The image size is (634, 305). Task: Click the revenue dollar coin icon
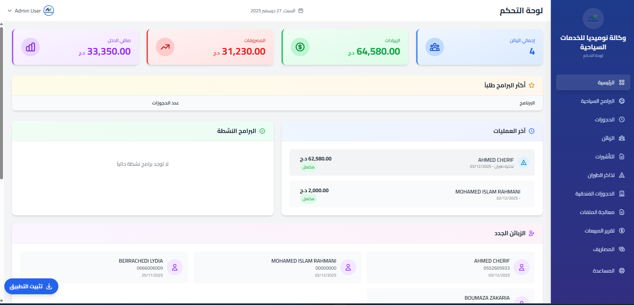point(300,47)
